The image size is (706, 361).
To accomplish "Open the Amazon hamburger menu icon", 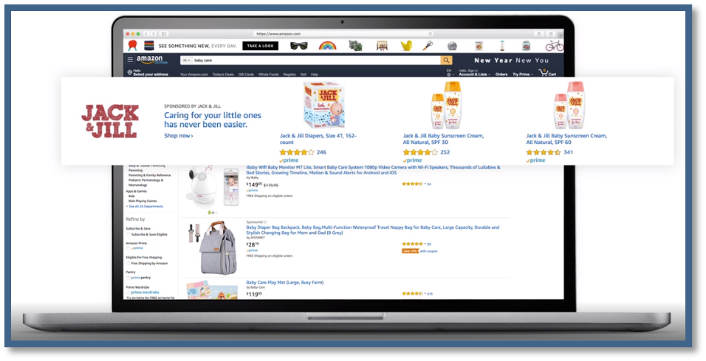I will pos(130,59).
